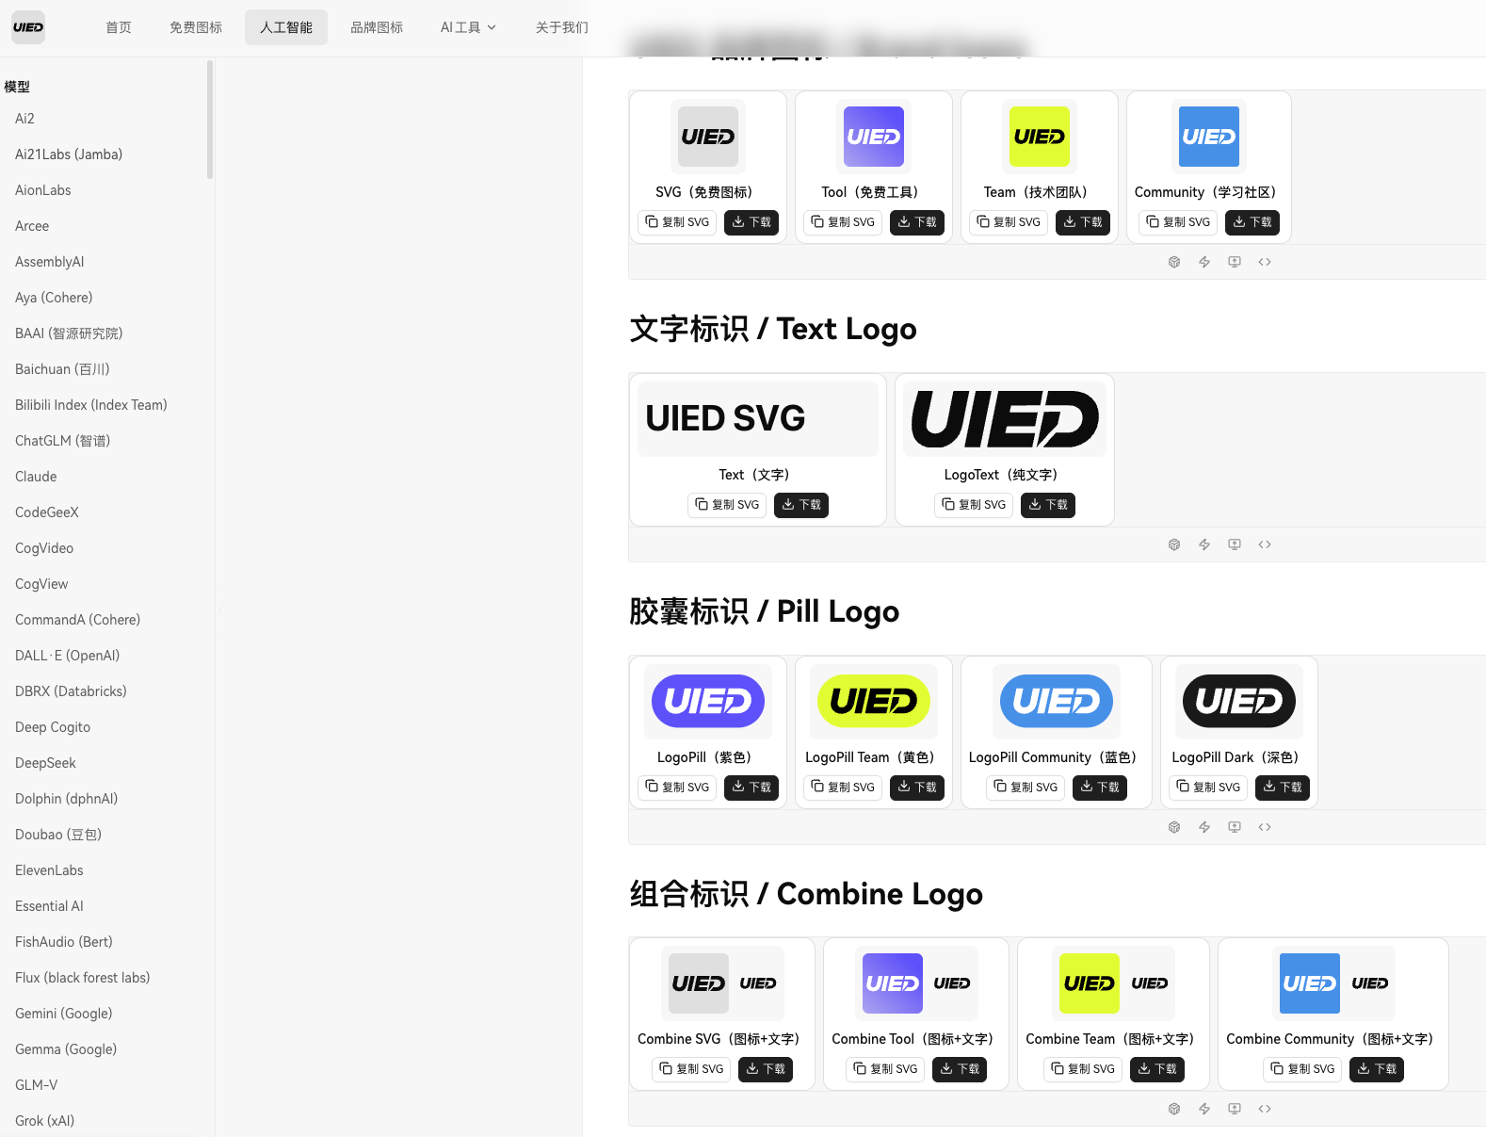Click lightning StackBlitz icon under Text Logo cards
This screenshot has width=1486, height=1137.
click(1204, 544)
